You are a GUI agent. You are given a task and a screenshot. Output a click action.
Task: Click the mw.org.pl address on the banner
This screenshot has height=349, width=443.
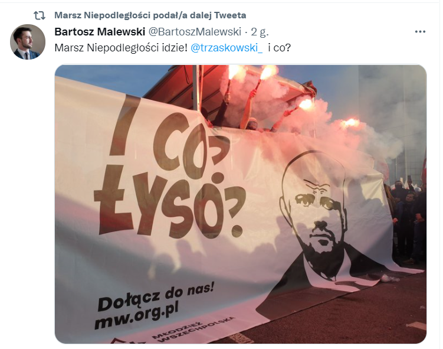[137, 315]
